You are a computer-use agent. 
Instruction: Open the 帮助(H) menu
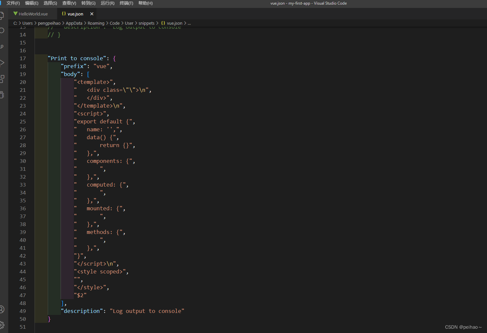146,3
